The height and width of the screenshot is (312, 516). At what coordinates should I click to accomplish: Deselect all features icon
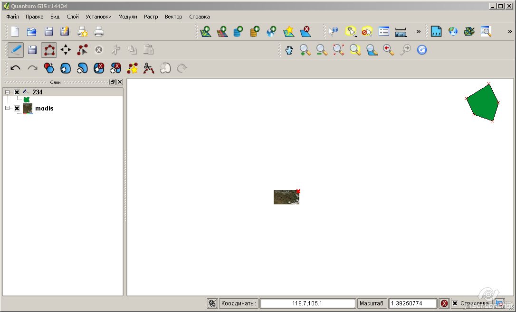pyautogui.click(x=367, y=31)
